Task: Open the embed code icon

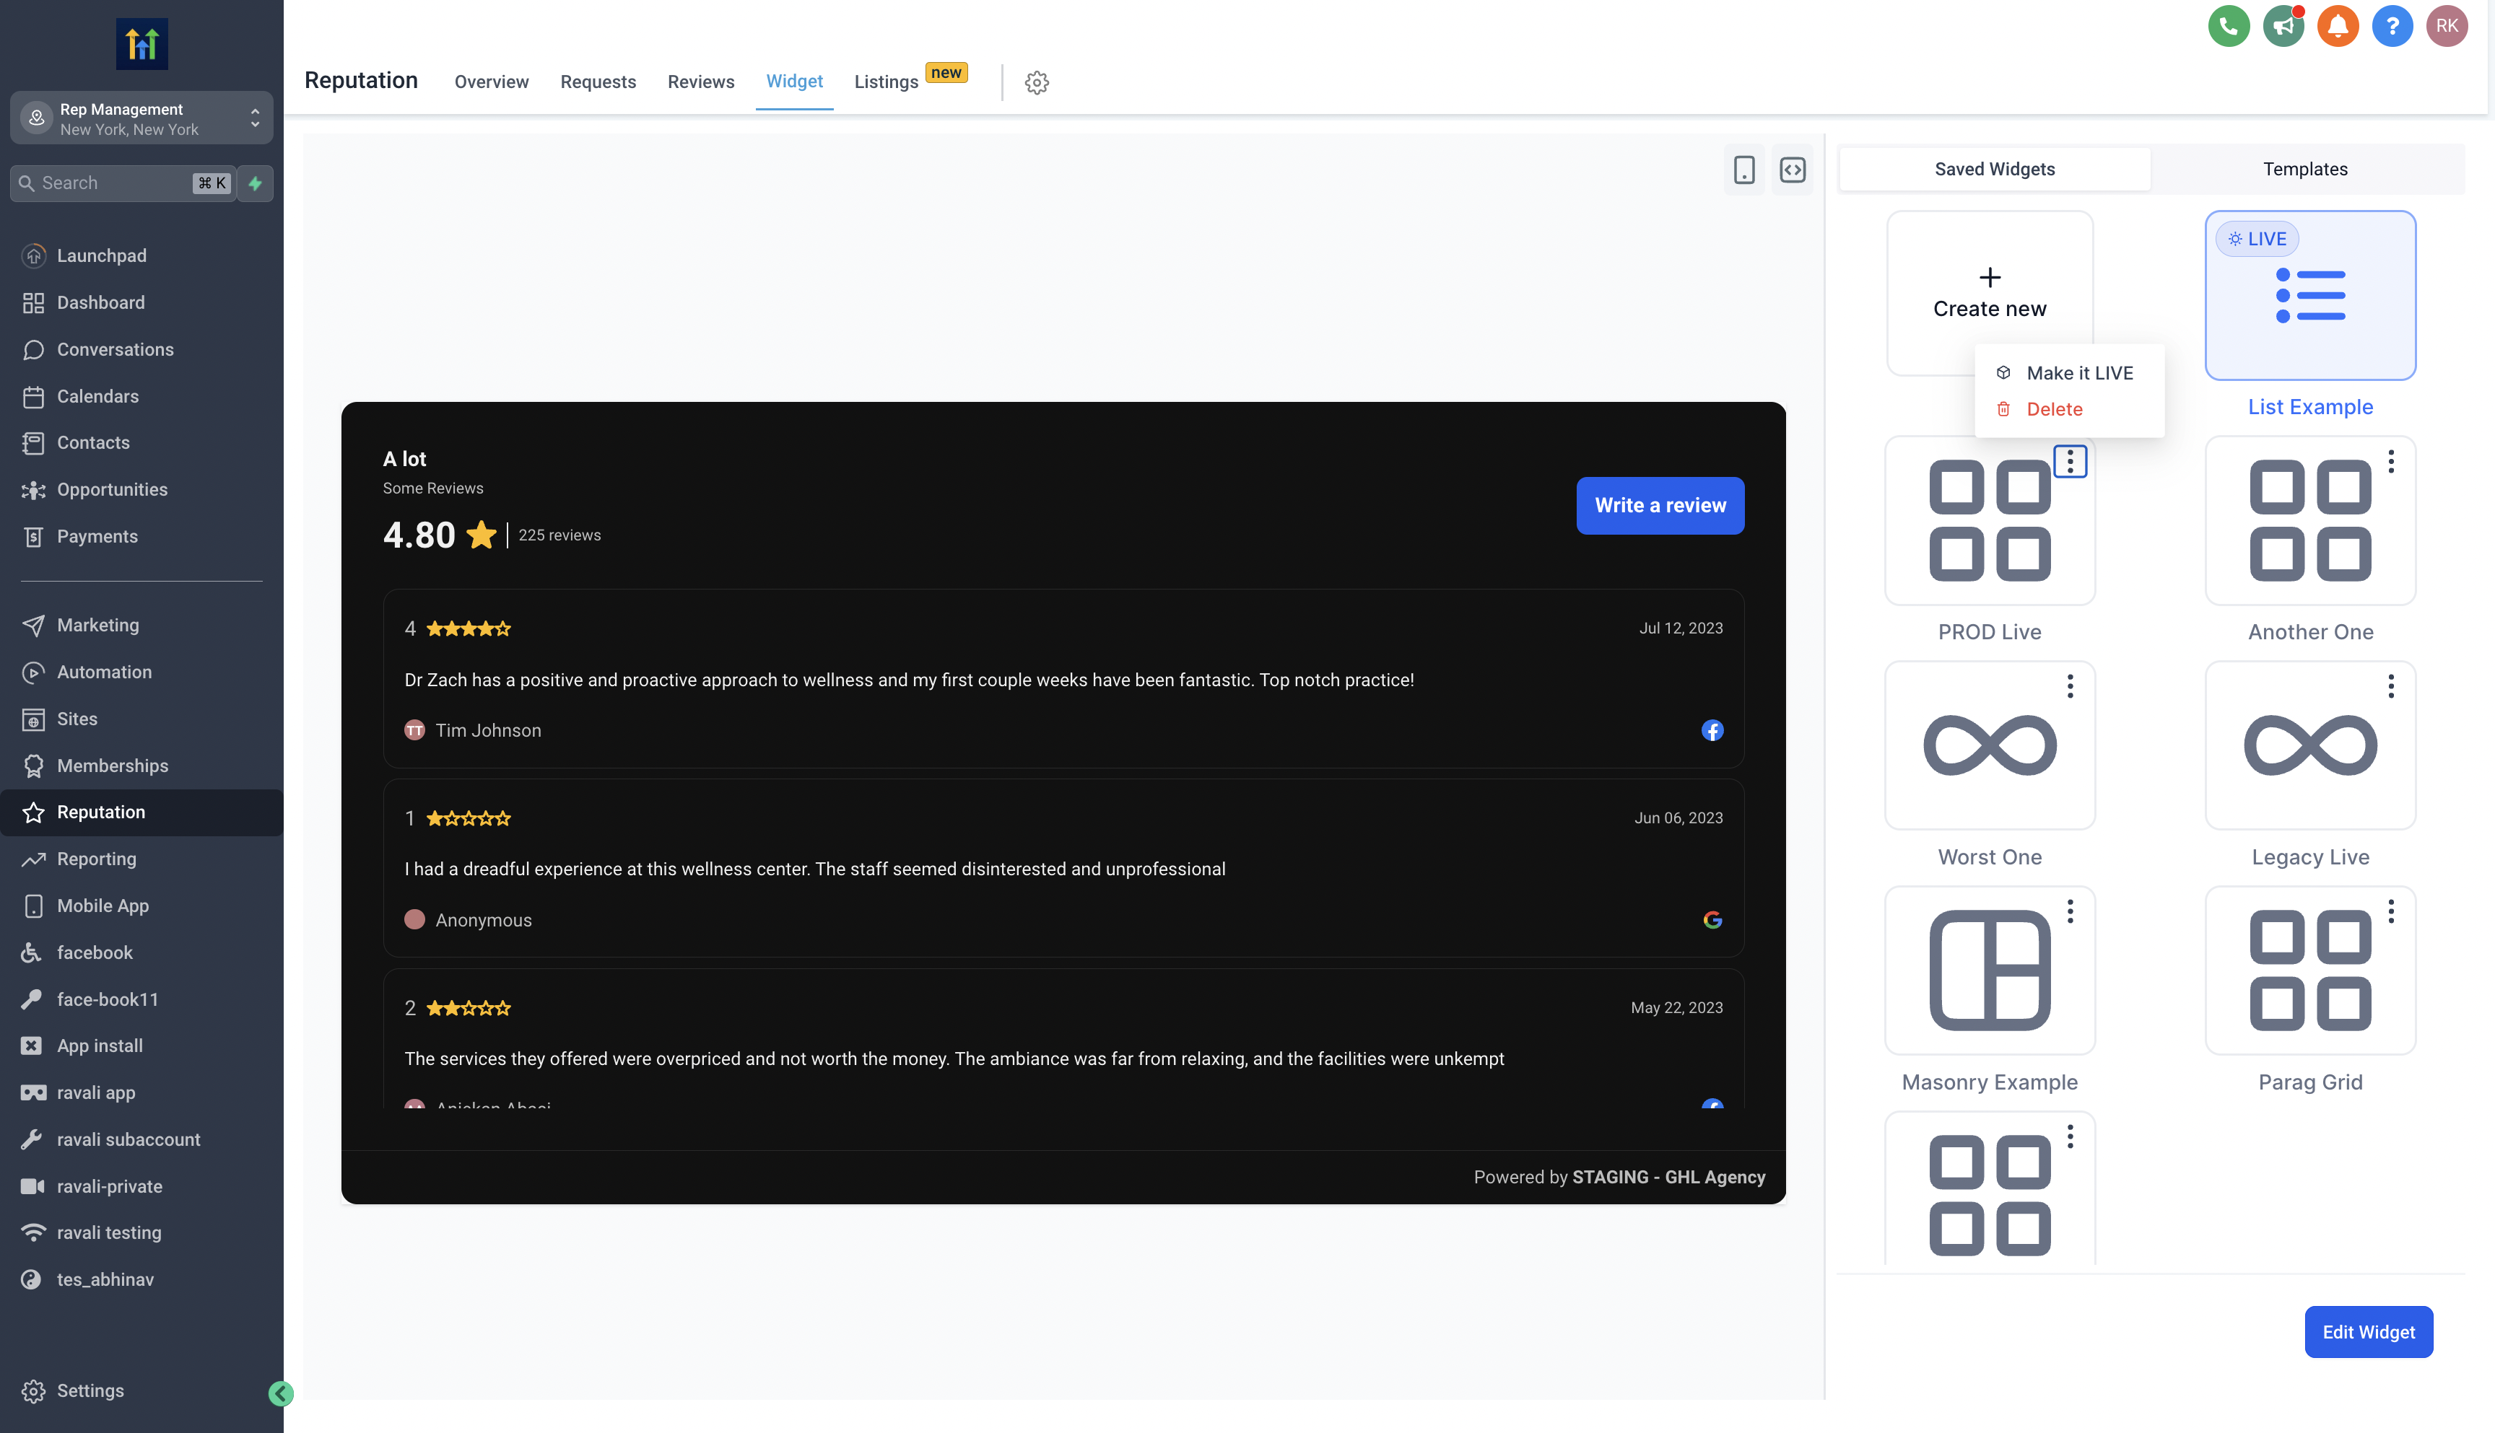Action: click(x=1792, y=170)
